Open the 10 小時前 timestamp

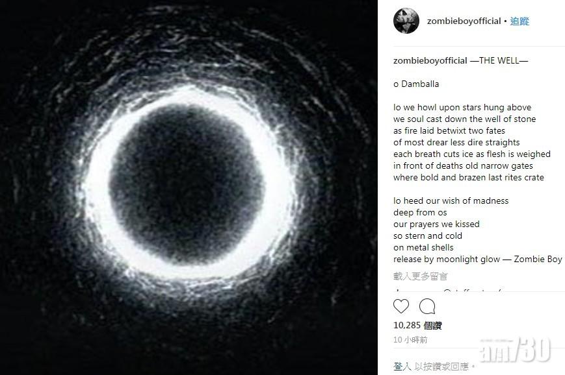pyautogui.click(x=411, y=340)
